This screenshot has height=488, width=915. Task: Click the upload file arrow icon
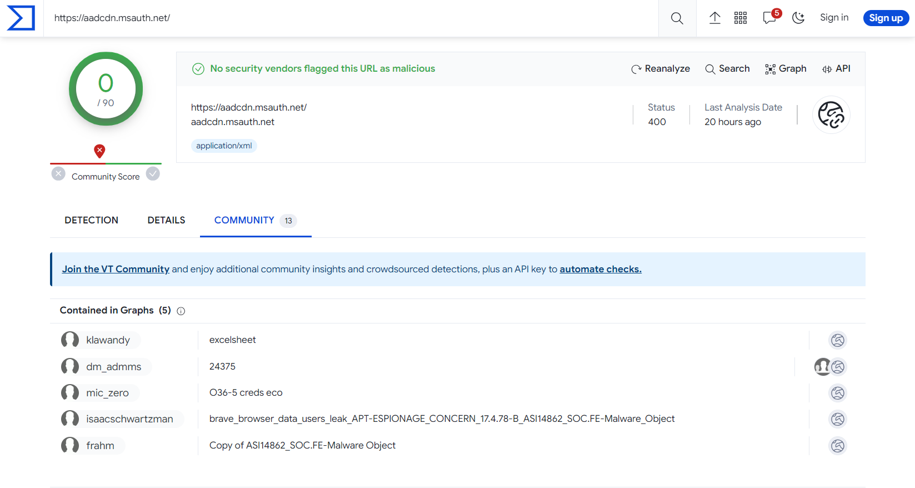(715, 18)
